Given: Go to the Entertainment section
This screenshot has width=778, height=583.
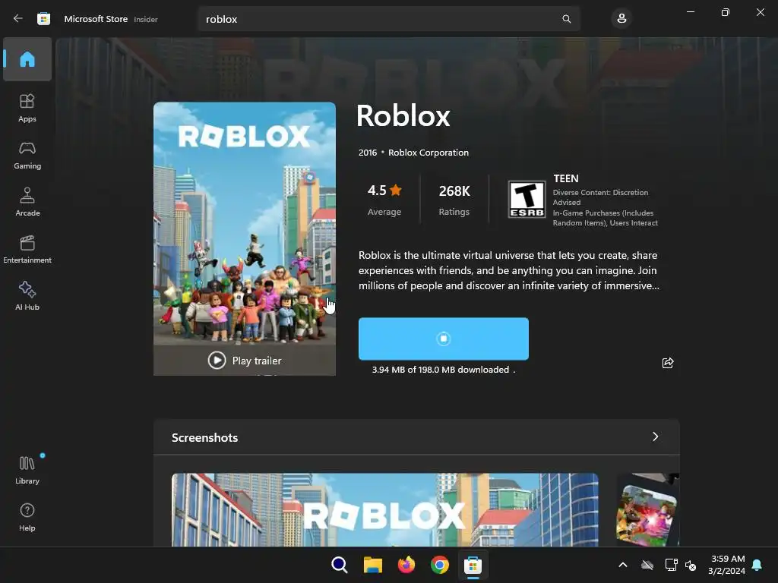Looking at the screenshot, I should pos(27,249).
